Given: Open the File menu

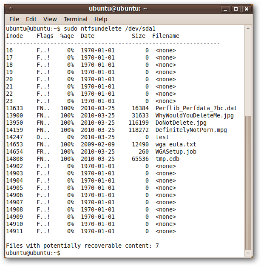Looking at the screenshot, I should [14, 19].
